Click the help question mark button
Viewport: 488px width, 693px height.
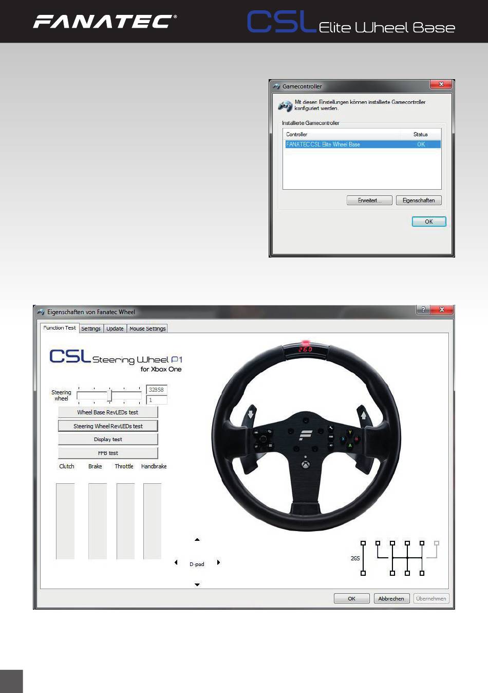(423, 309)
